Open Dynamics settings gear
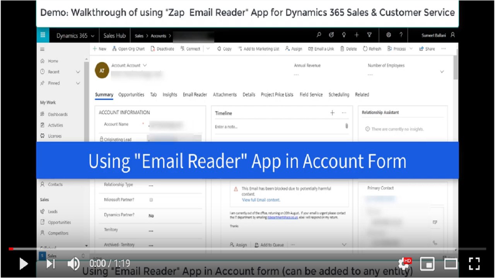Viewport: 495px width, 278px height. pyautogui.click(x=389, y=35)
